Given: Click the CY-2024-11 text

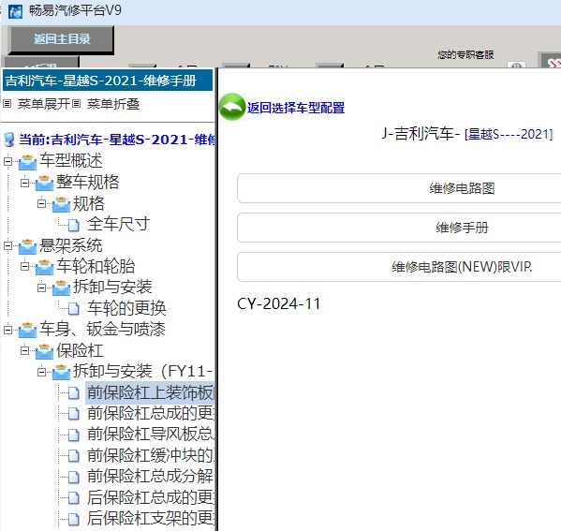Looking at the screenshot, I should [x=278, y=304].
